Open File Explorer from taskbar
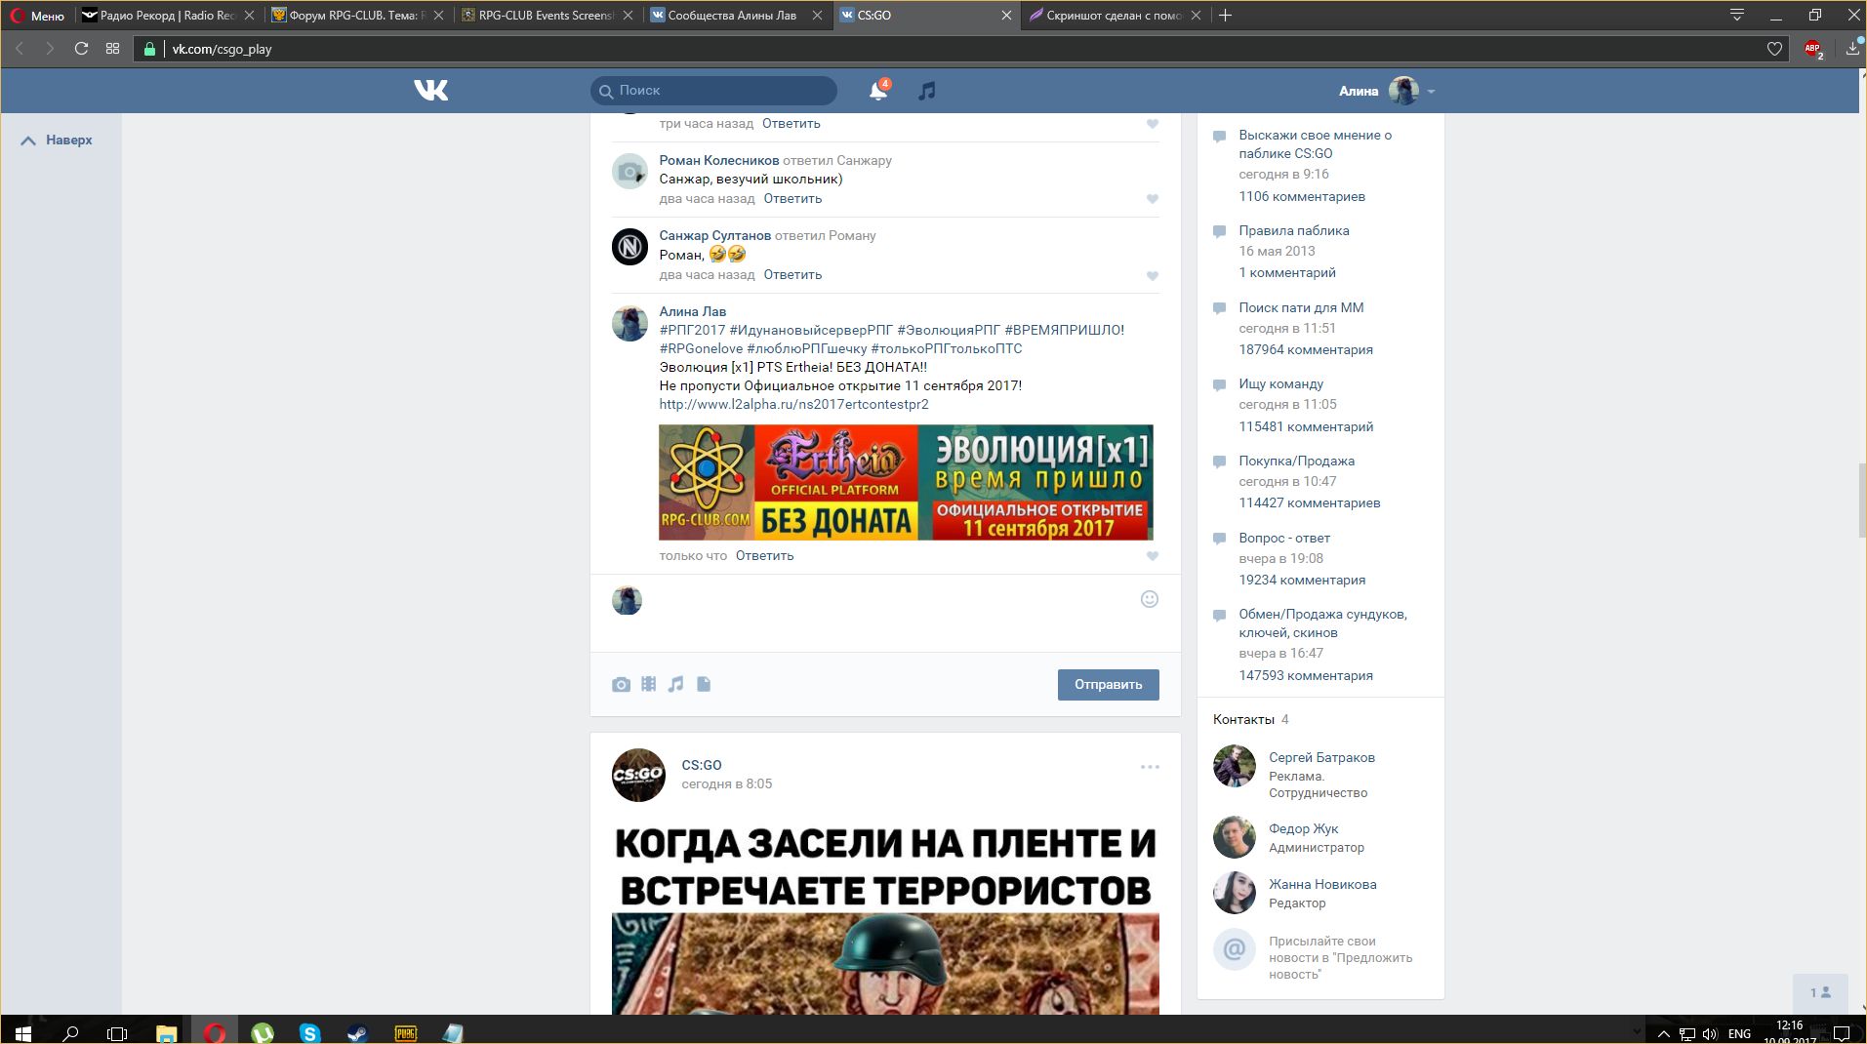The image size is (1867, 1044). coord(166,1032)
